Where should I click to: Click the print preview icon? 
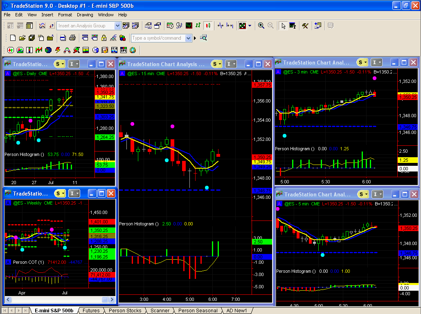coord(63,38)
